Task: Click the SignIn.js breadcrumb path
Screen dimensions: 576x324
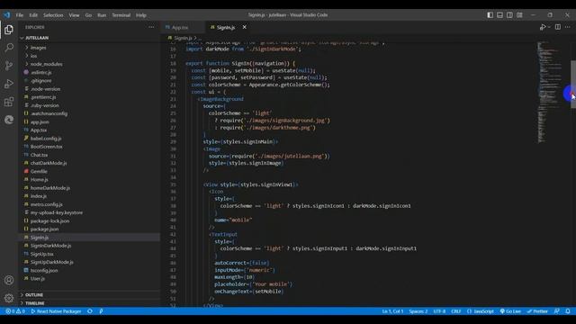Action: point(183,38)
